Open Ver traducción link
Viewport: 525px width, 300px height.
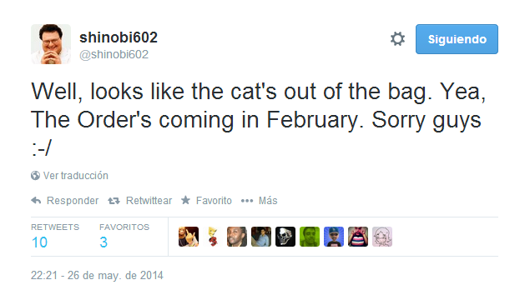[x=76, y=175]
